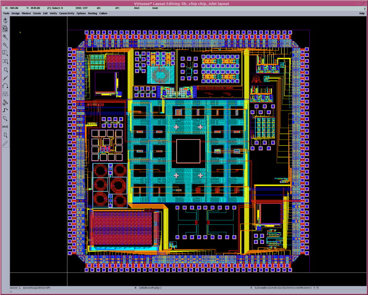Open the Verify menu
The height and width of the screenshot is (295, 368).
53,13
